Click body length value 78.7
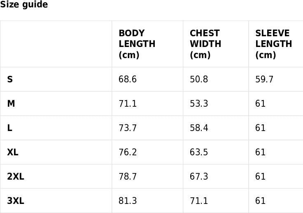Image resolution: width=303 pixels, height=213 pixels. click(x=128, y=177)
